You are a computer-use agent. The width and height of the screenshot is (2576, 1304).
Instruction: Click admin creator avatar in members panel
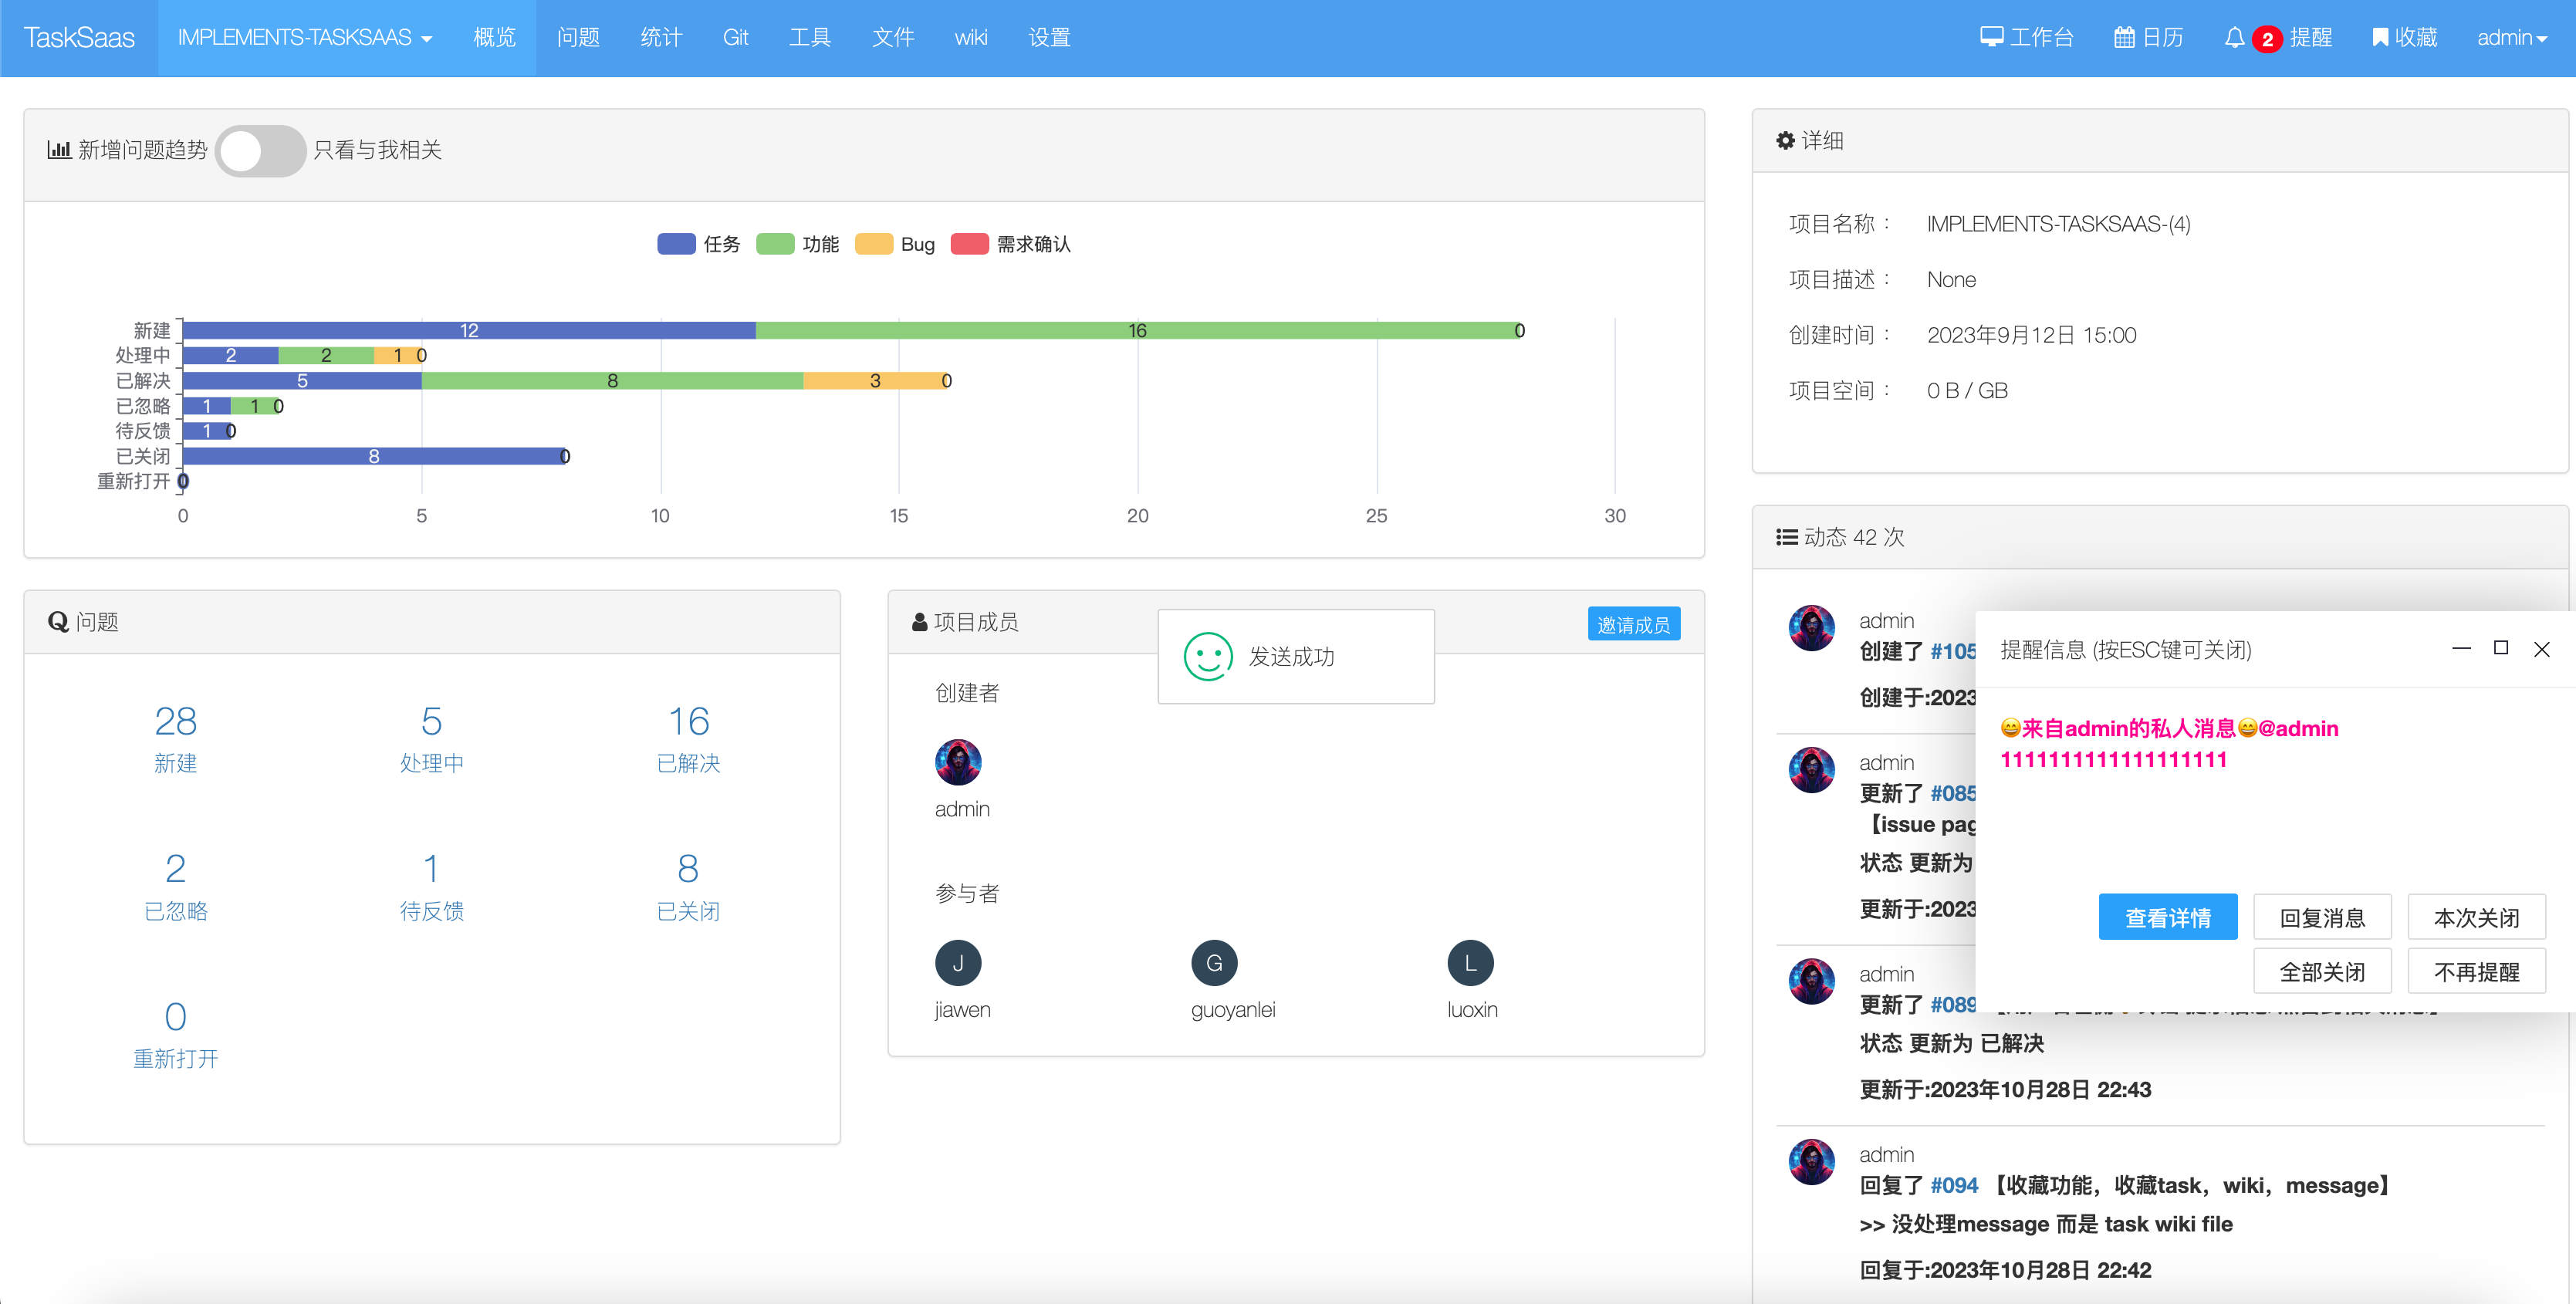957,763
